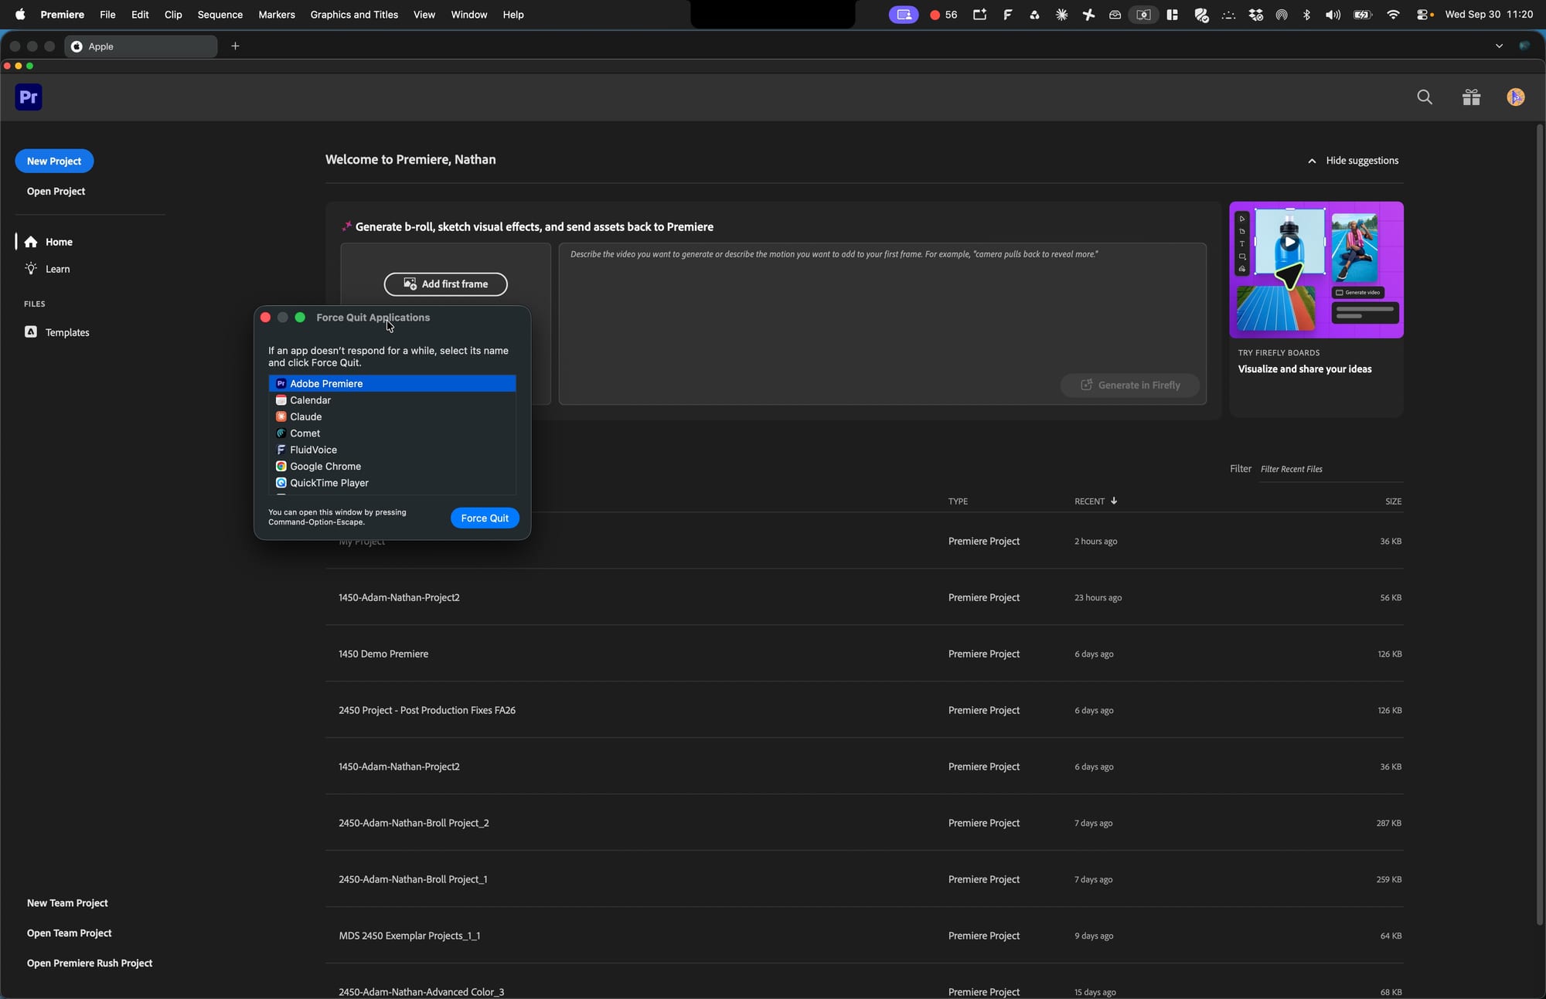Screen dimensions: 1546x999
Task: Select Calendar in Force Quit list
Action: point(392,400)
